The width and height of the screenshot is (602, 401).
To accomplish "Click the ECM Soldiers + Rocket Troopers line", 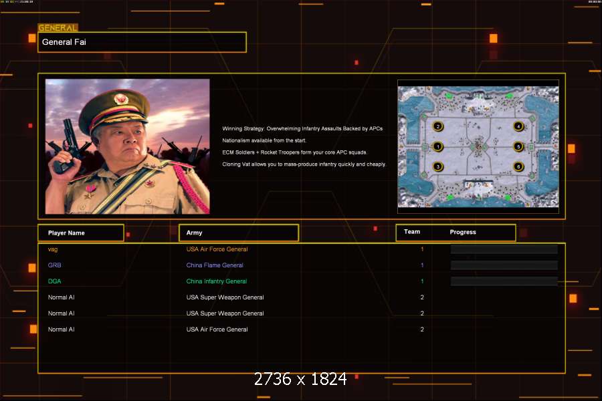I will pos(294,152).
